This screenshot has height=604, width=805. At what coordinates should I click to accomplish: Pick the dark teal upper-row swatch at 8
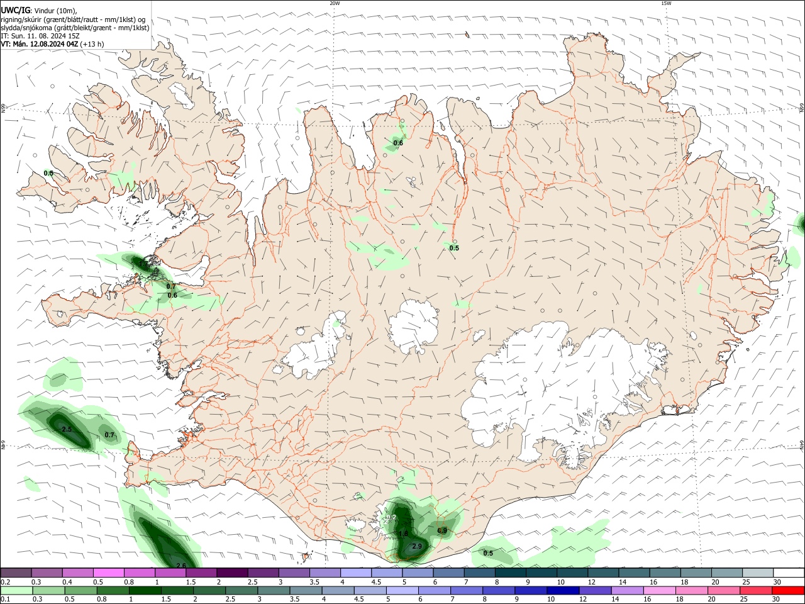509,573
